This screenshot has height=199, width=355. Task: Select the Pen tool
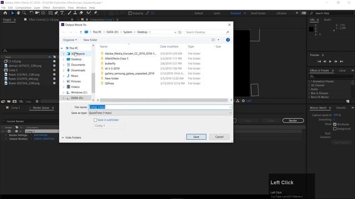click(x=56, y=13)
